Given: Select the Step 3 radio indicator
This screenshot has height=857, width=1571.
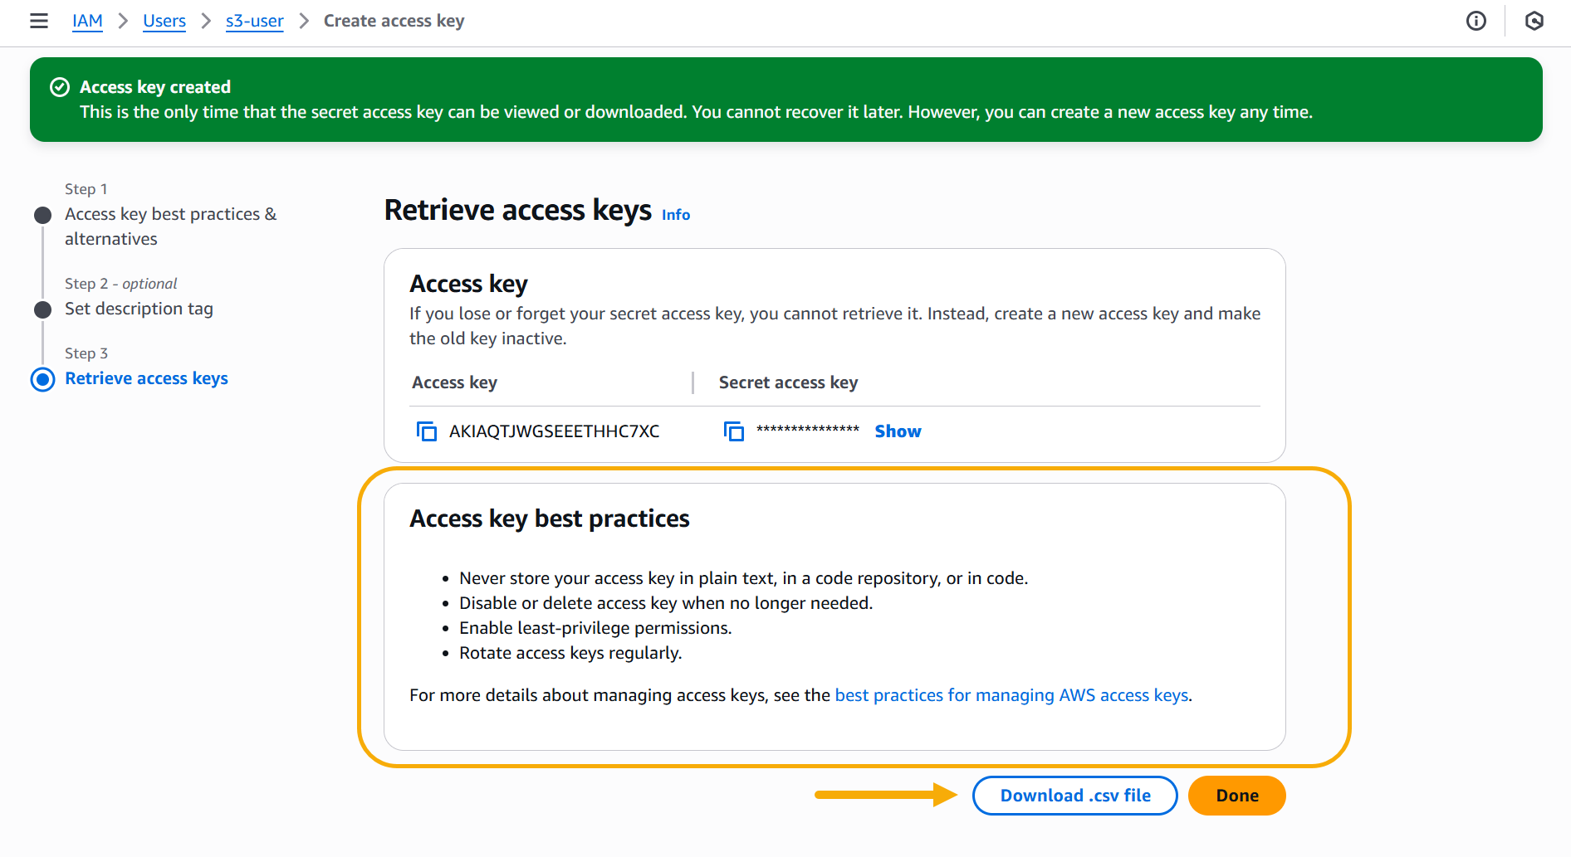Looking at the screenshot, I should (x=43, y=379).
